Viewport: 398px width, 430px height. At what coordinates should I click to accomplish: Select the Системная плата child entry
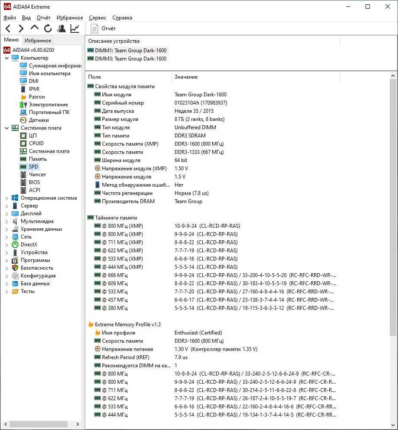49,151
